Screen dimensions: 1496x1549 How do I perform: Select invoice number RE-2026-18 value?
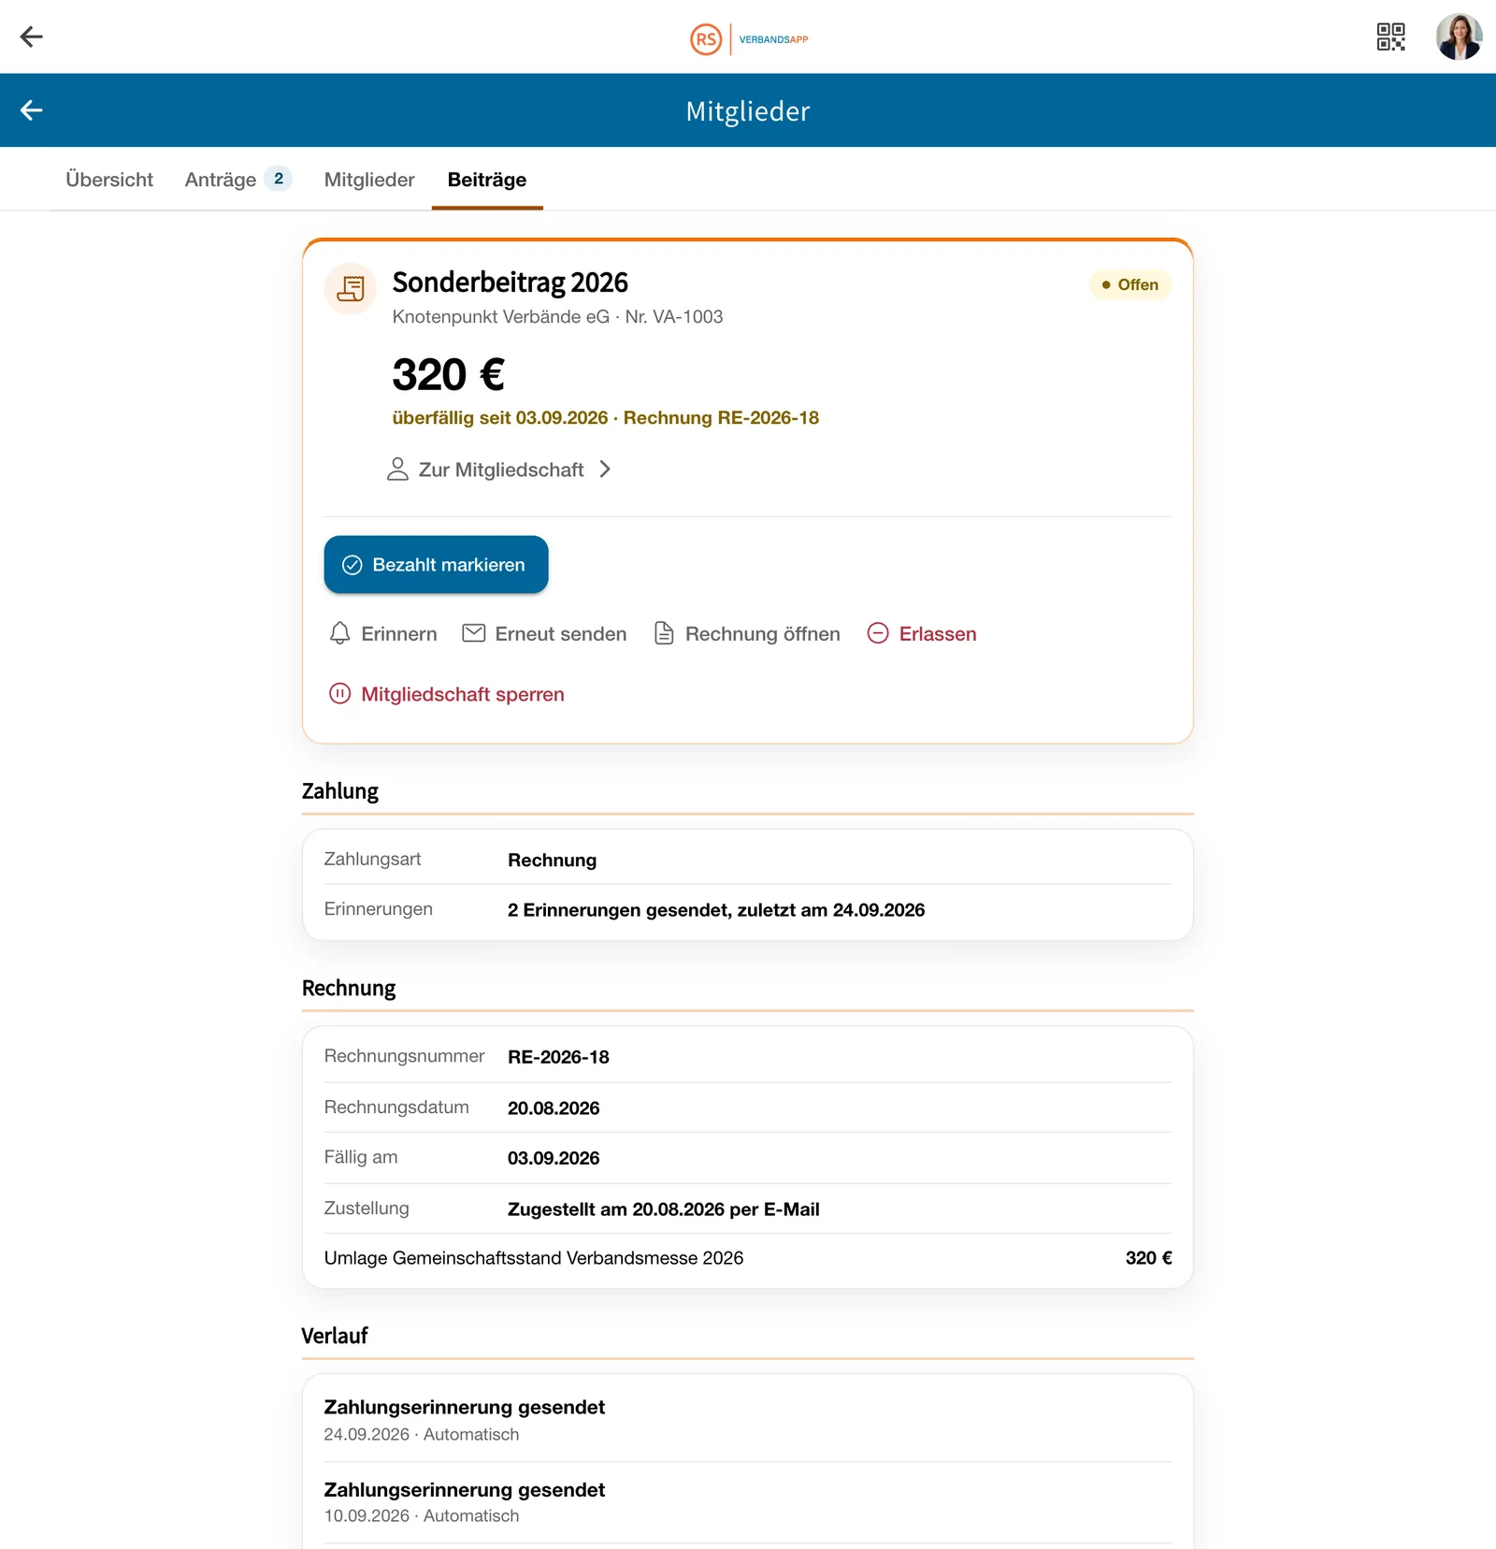tap(558, 1057)
